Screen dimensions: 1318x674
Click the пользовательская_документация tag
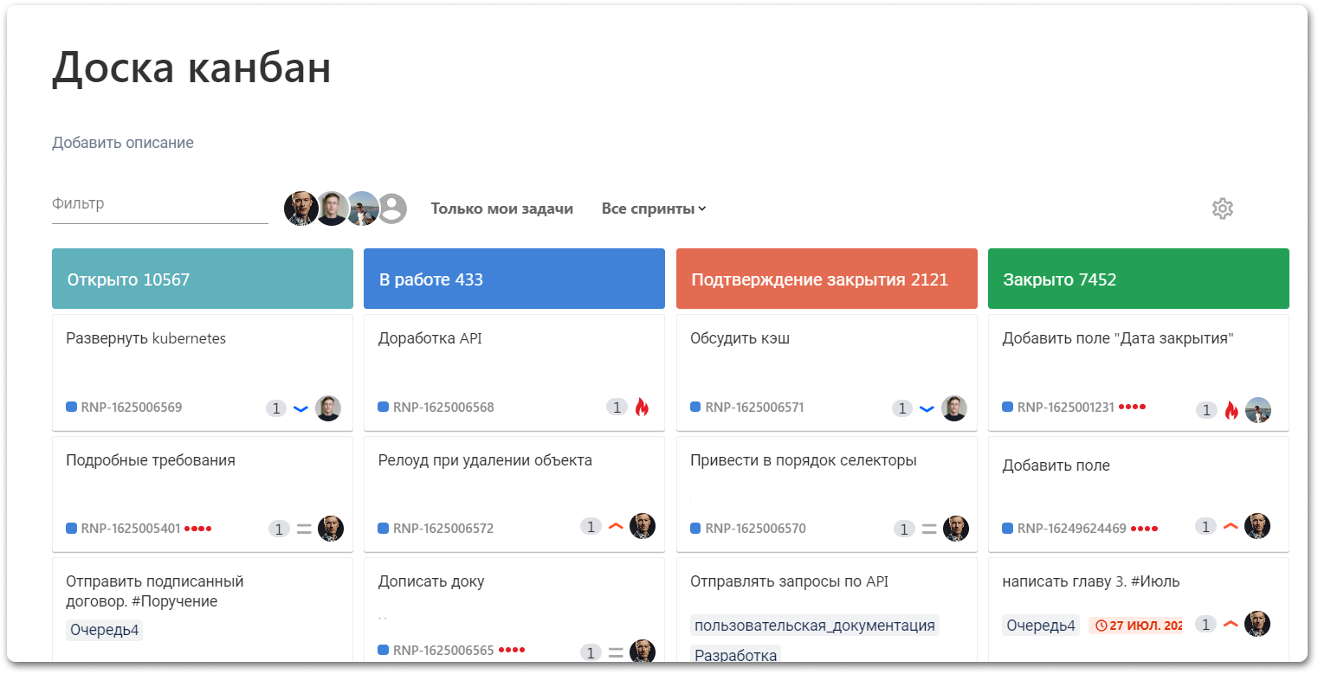click(814, 626)
